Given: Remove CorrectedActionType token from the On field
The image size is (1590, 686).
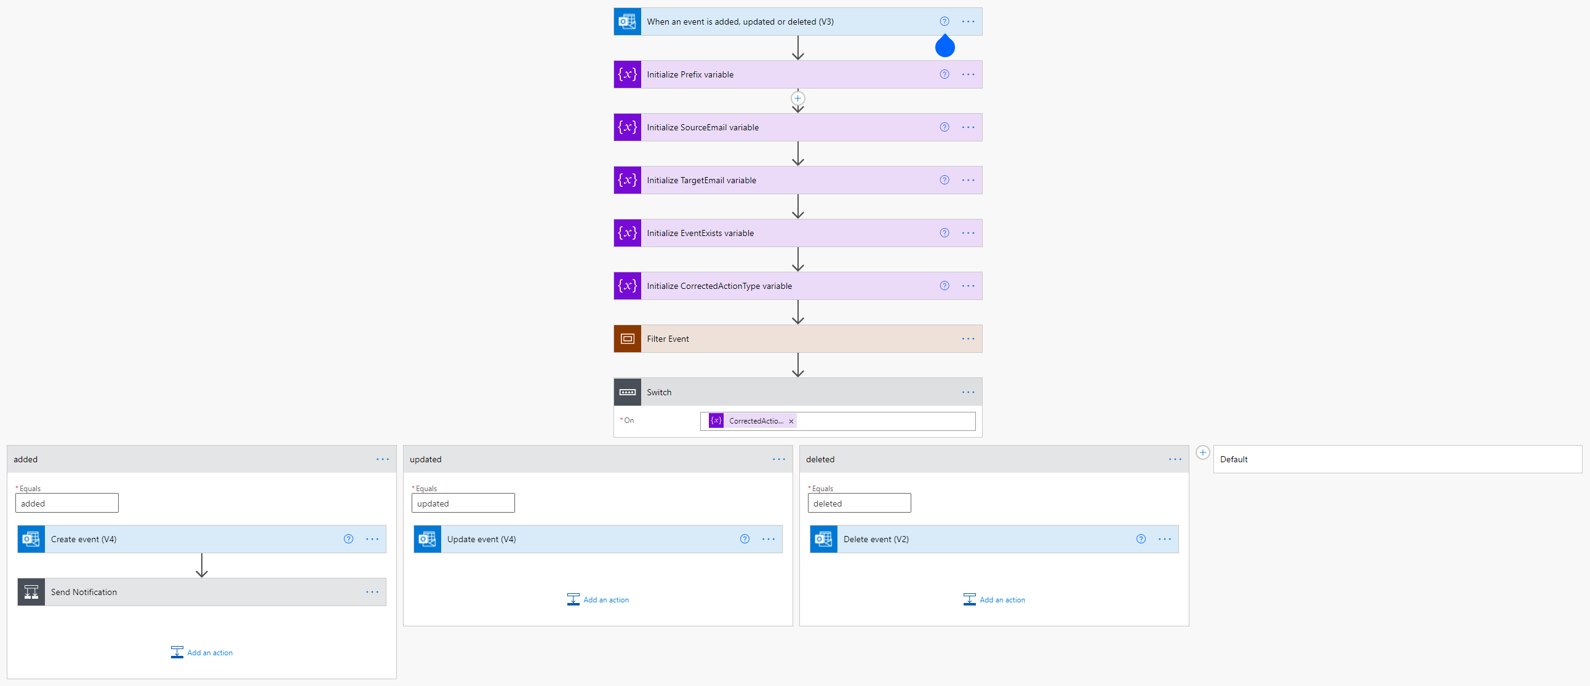Looking at the screenshot, I should (x=791, y=422).
